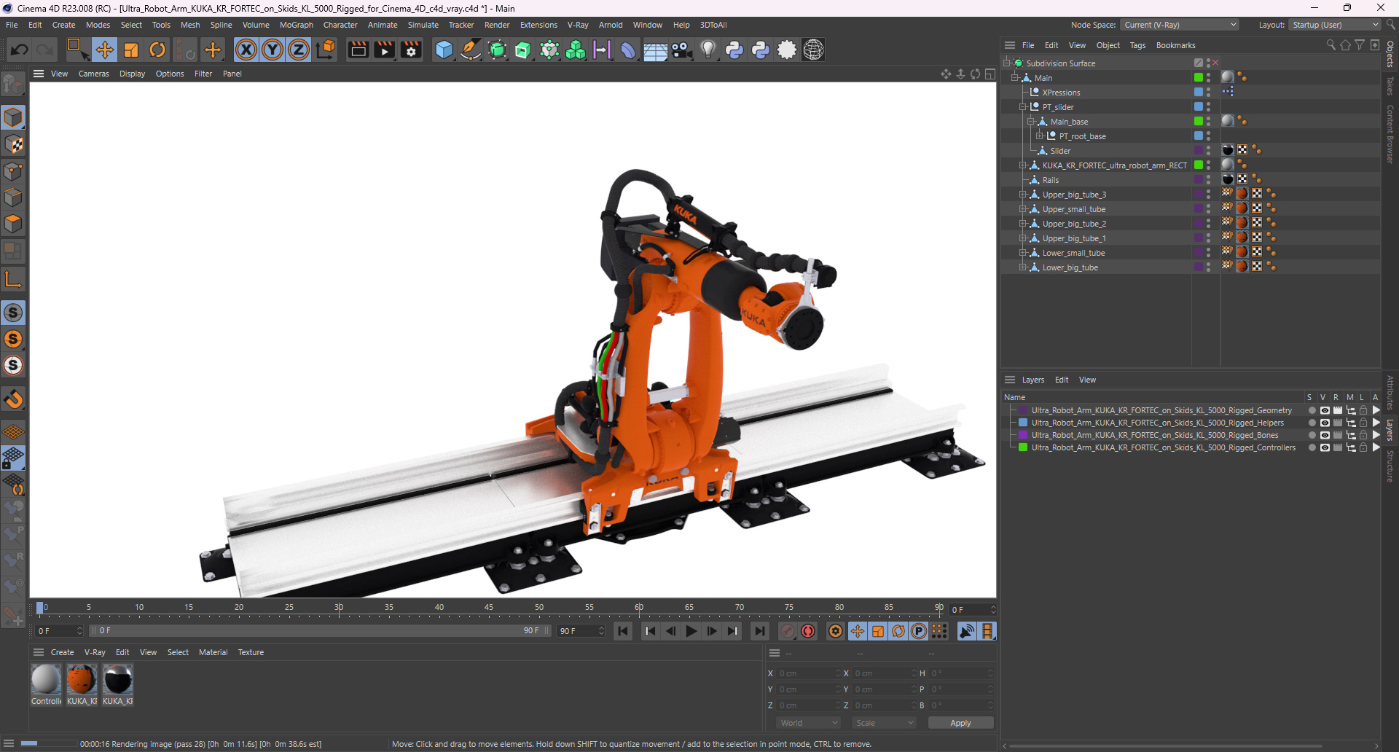The height and width of the screenshot is (752, 1399).
Task: Toggle Z axis lock
Action: (x=299, y=50)
